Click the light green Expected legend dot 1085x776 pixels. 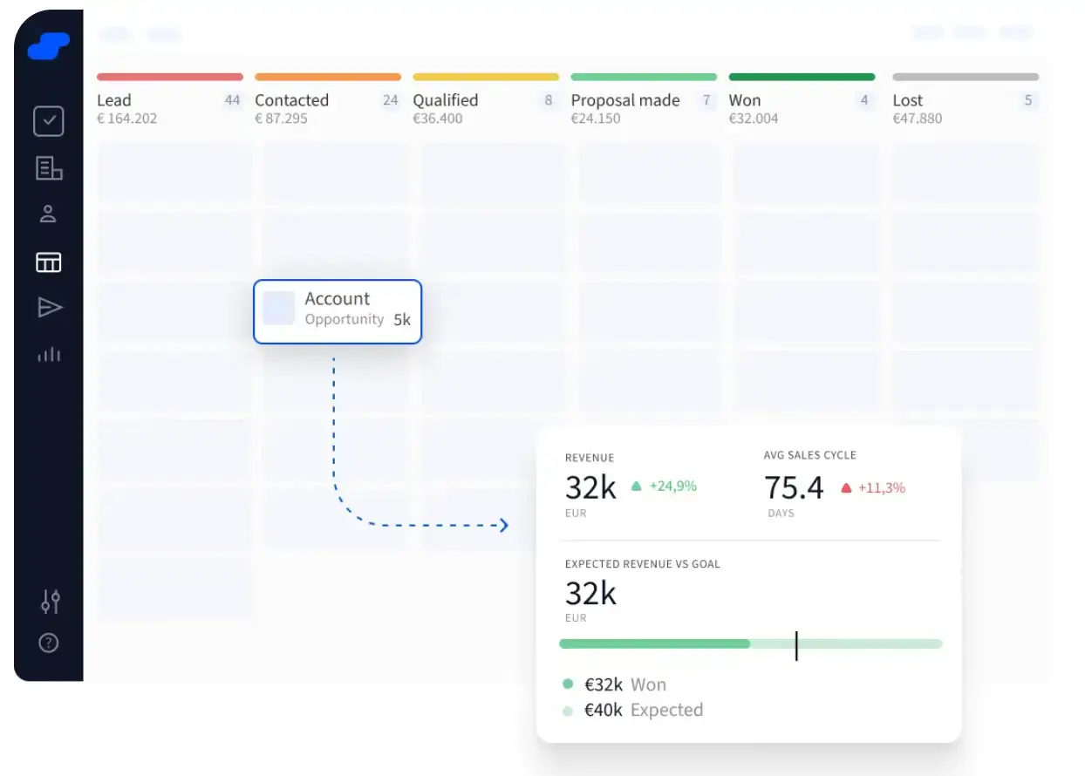coord(568,711)
